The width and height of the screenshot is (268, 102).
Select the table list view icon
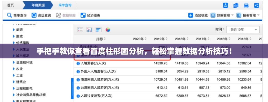pos(80,30)
